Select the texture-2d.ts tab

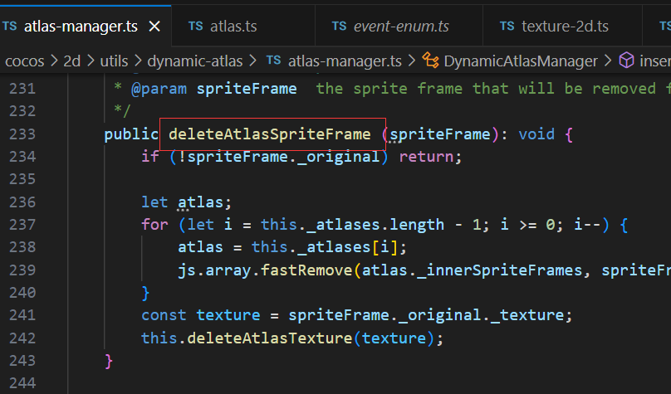(x=565, y=27)
